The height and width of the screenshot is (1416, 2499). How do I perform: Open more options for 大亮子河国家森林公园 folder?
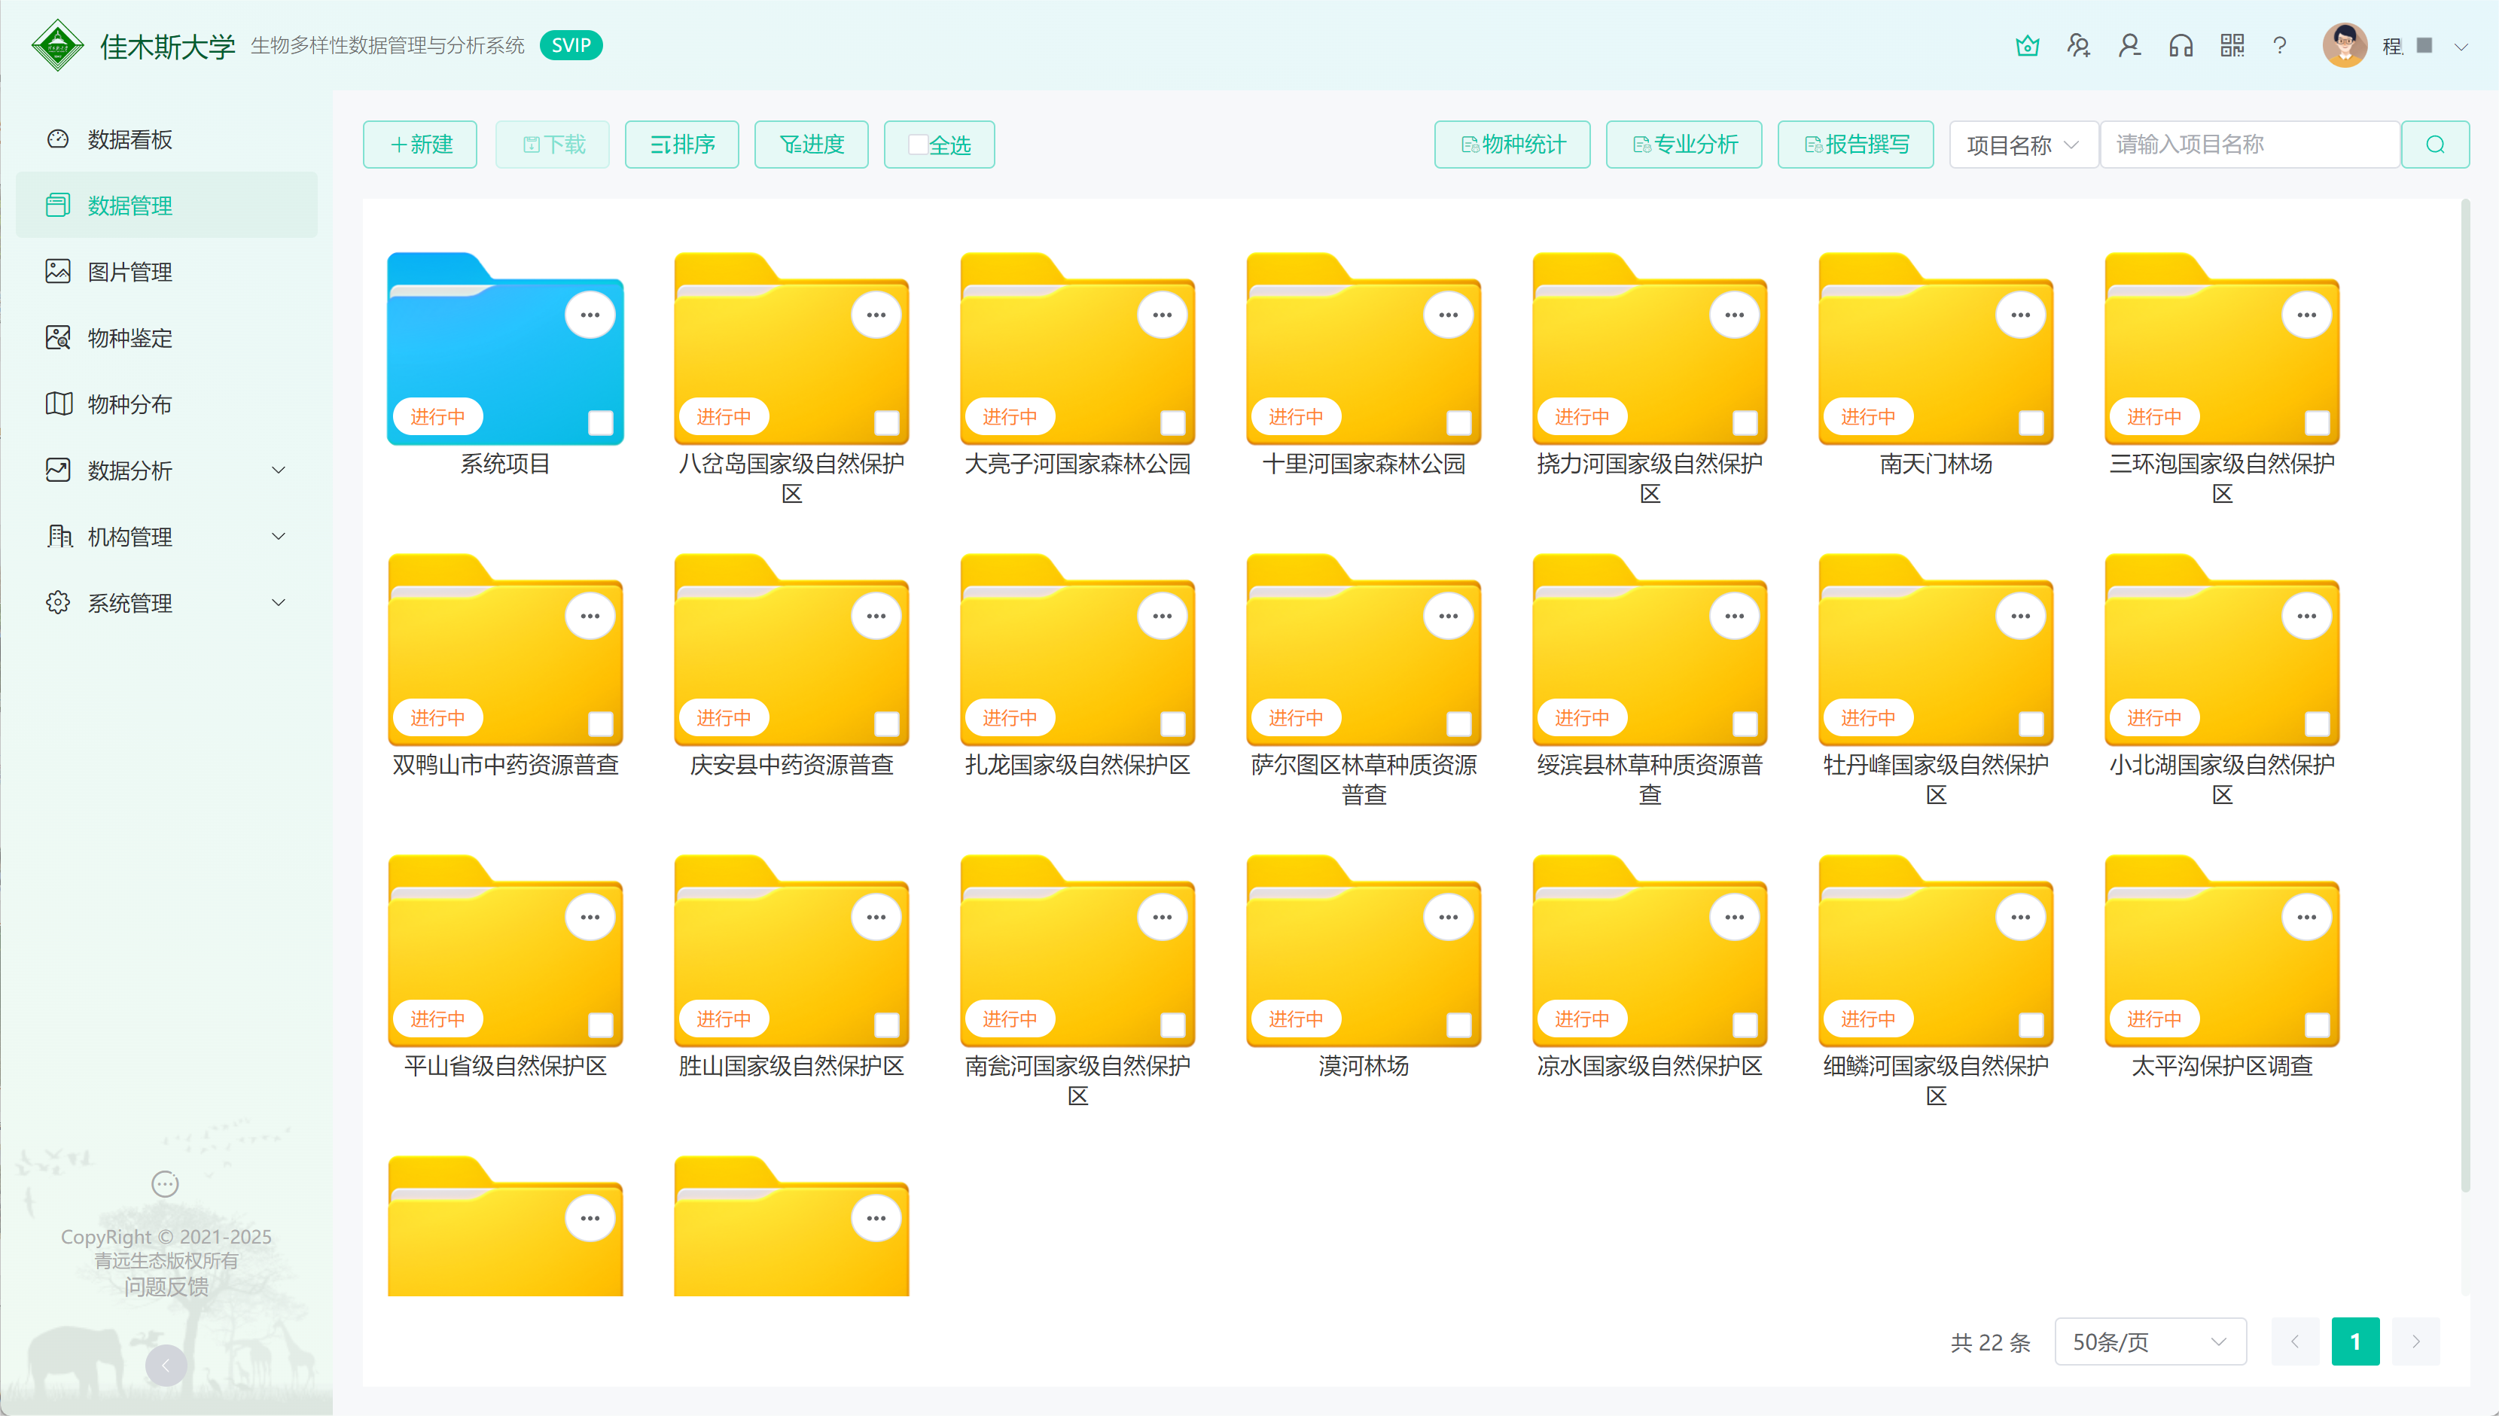point(1163,315)
